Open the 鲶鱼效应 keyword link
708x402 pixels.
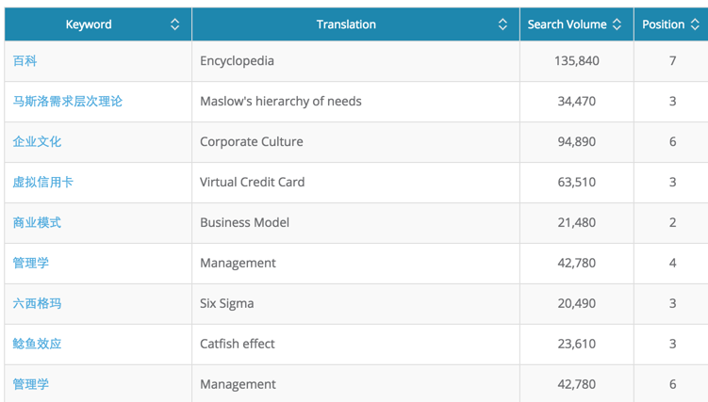(x=38, y=345)
